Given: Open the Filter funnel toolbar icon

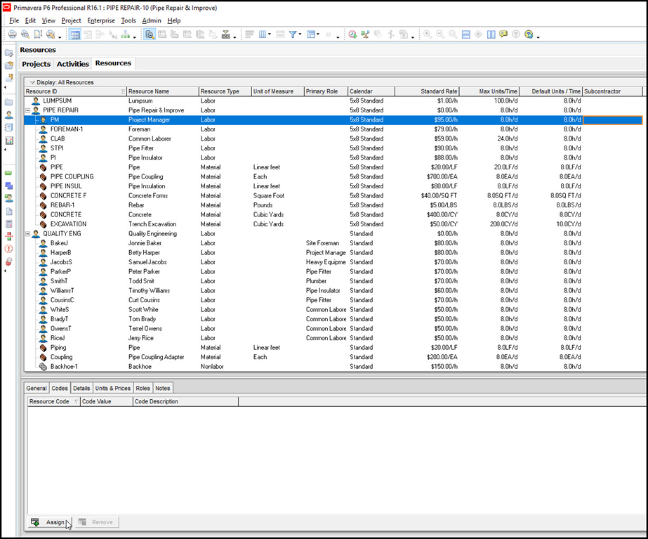Looking at the screenshot, I should pos(293,34).
